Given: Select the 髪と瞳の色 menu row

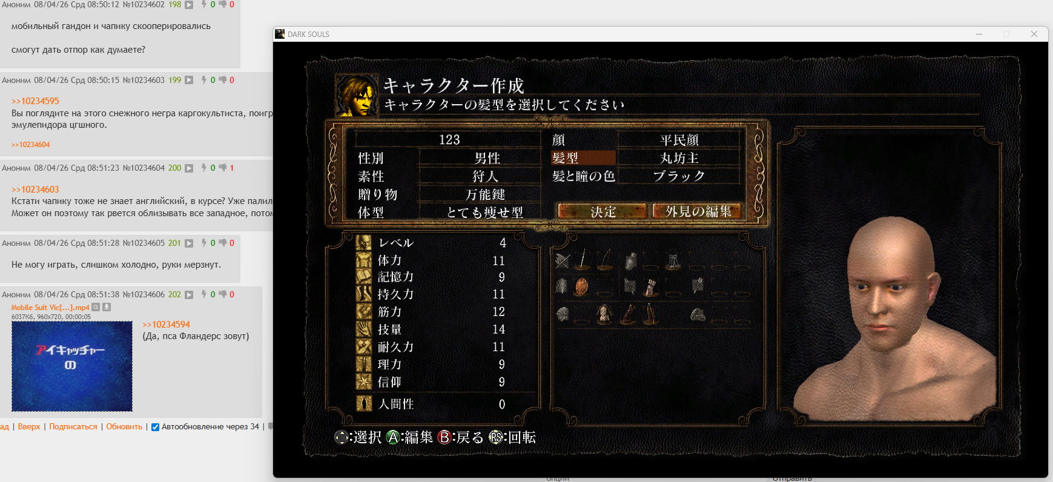Looking at the screenshot, I should coord(645,176).
